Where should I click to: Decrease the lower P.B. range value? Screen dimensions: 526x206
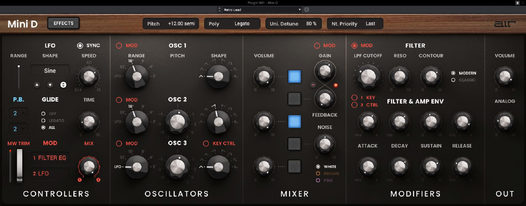[x=23, y=128]
